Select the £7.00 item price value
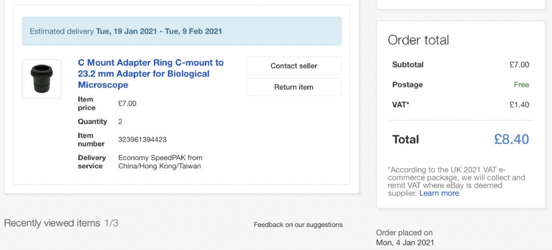This screenshot has height=250, width=552. click(127, 104)
